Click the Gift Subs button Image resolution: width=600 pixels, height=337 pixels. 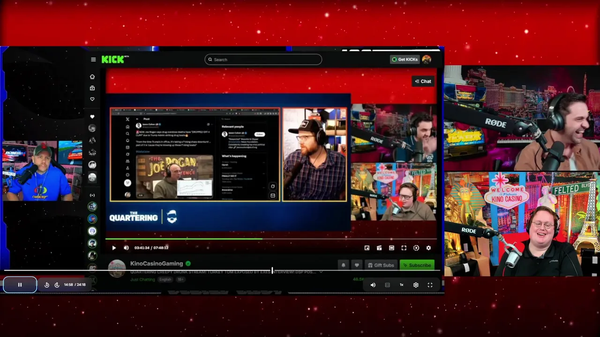pyautogui.click(x=381, y=265)
